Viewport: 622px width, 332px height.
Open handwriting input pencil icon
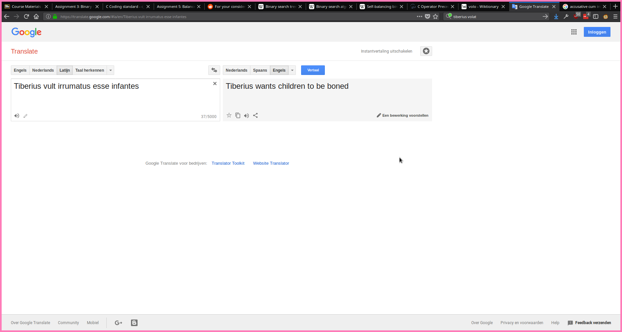(x=25, y=116)
